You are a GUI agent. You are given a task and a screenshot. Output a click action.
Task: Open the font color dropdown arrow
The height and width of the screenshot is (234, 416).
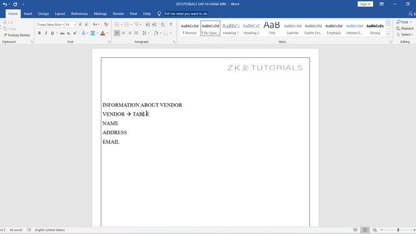[107, 33]
